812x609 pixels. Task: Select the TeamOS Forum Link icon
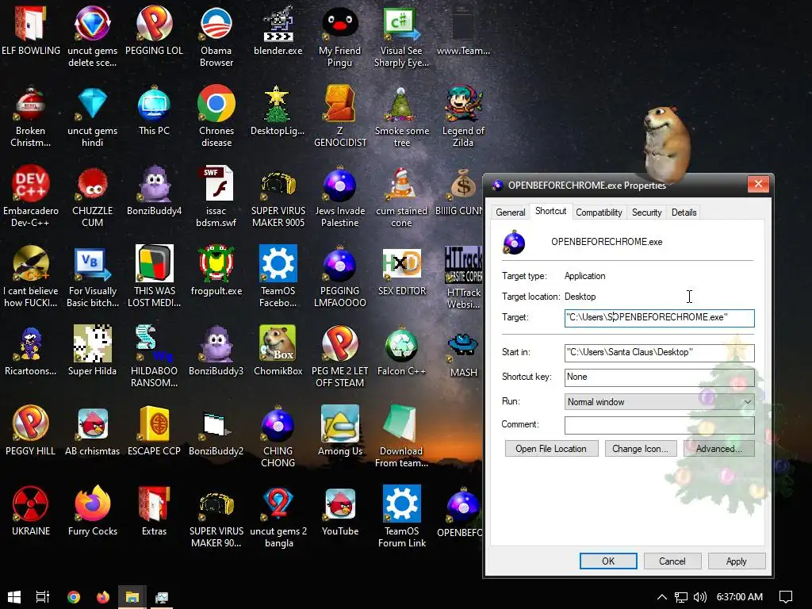(401, 516)
